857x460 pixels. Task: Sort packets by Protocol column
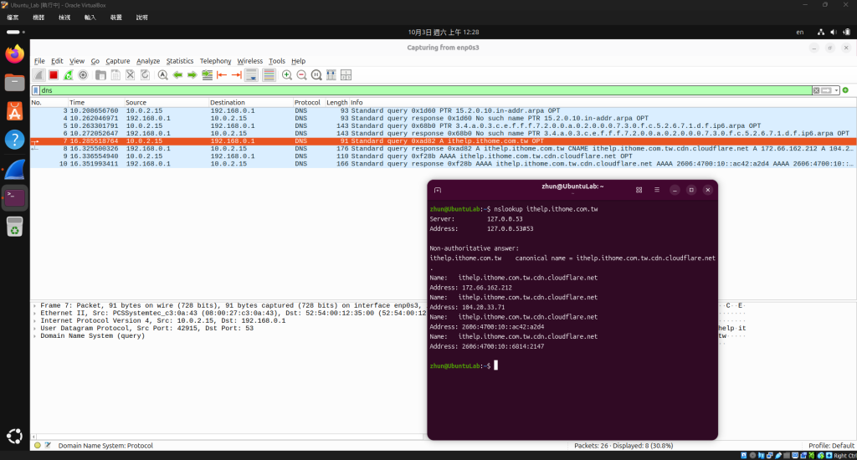click(x=309, y=102)
